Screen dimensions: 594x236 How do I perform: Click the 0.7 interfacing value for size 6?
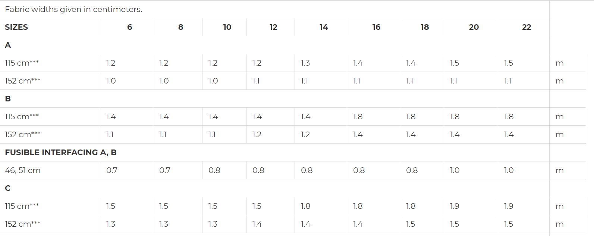[x=127, y=170]
